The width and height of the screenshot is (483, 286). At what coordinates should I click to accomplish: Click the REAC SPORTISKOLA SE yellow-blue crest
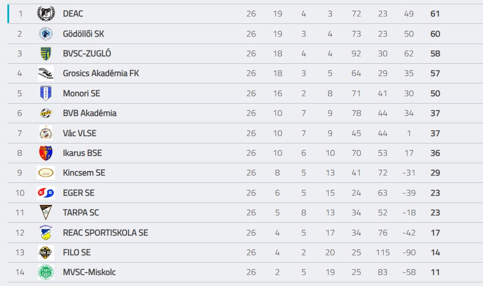[x=46, y=232]
